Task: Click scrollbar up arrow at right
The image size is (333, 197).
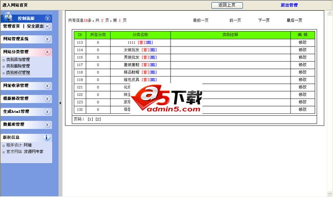Action: point(329,14)
